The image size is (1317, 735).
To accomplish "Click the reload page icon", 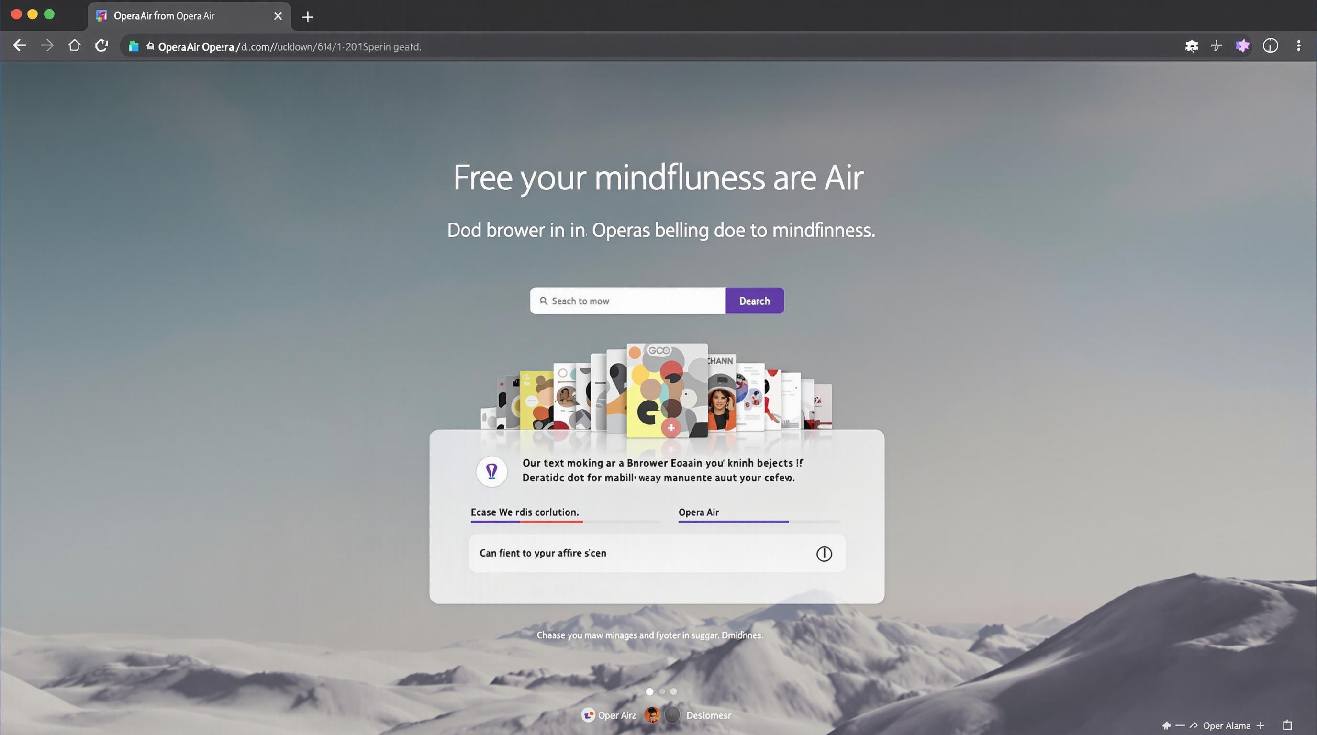I will coord(101,45).
